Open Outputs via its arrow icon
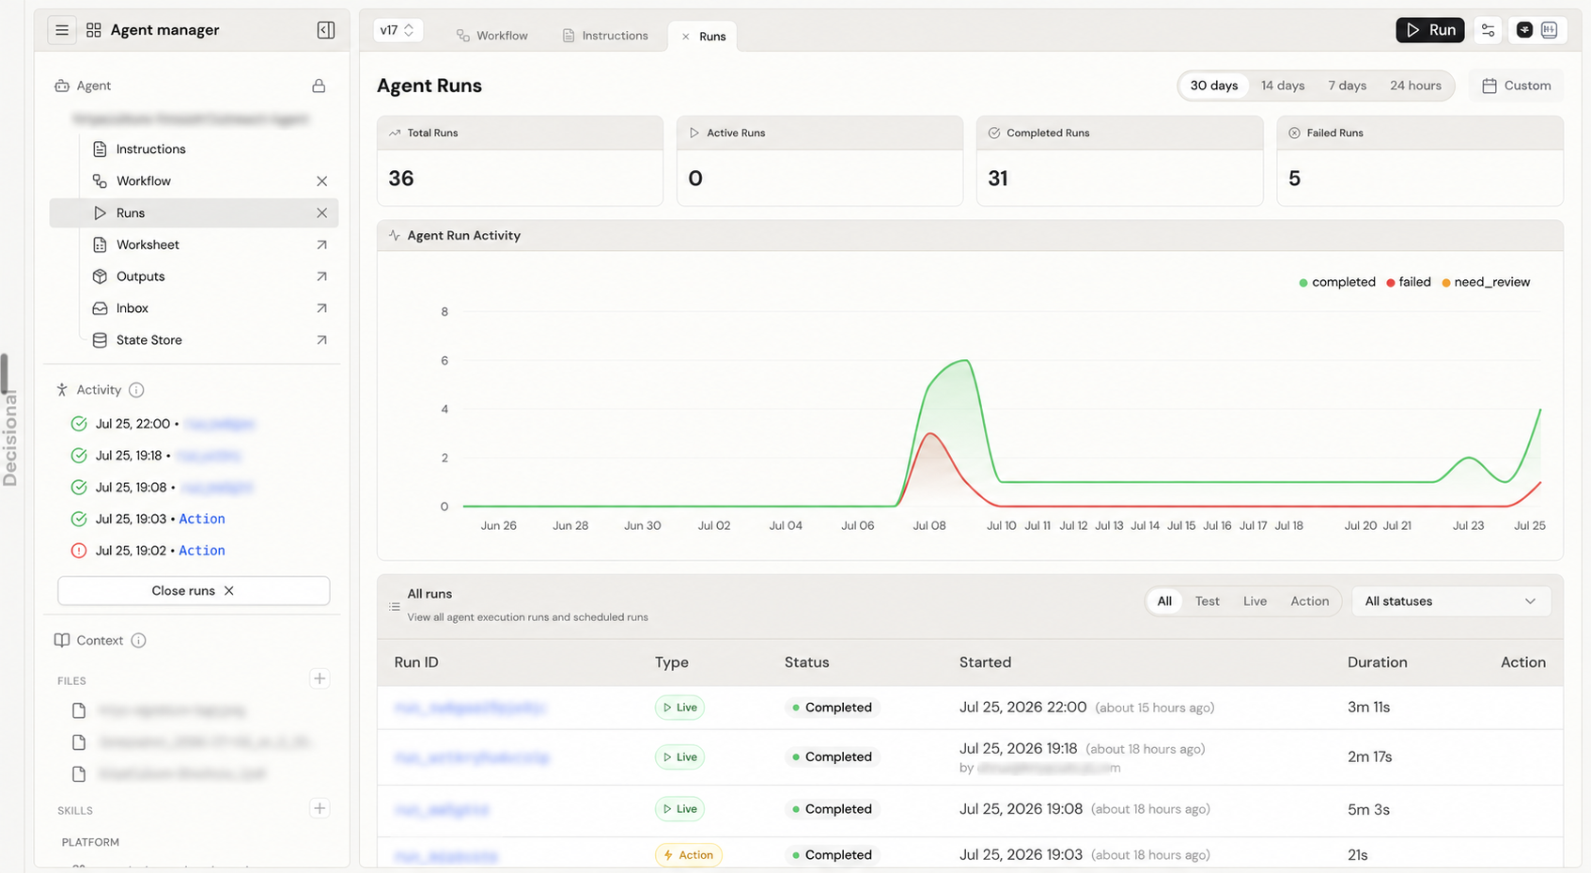Screen dimensions: 1591x873 pyautogui.click(x=321, y=276)
